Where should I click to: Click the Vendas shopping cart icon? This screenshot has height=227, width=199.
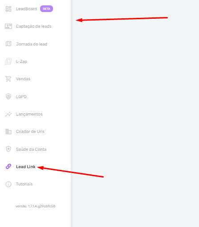[8, 79]
